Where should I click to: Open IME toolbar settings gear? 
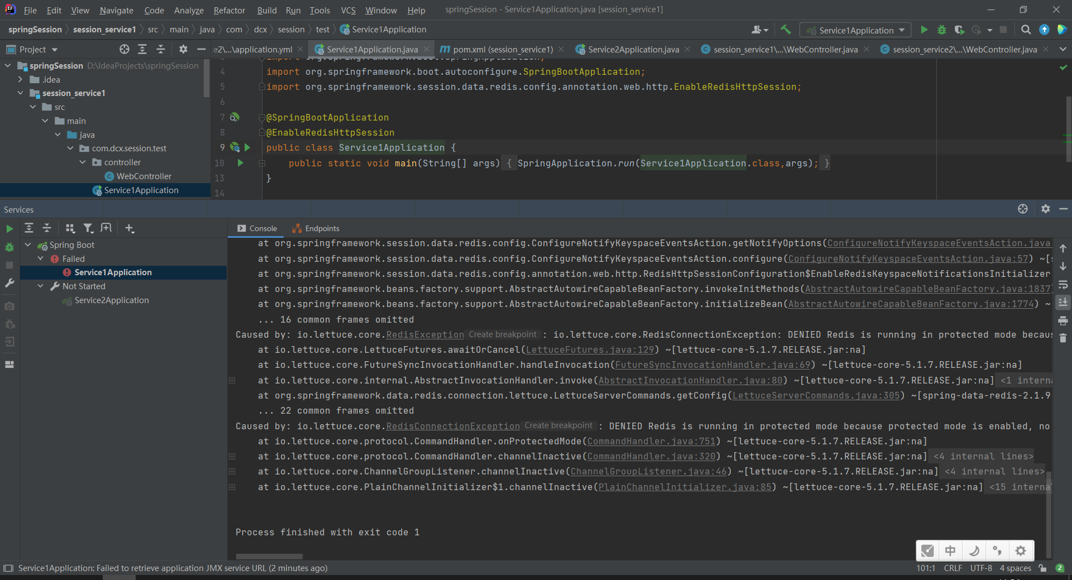tap(1021, 551)
